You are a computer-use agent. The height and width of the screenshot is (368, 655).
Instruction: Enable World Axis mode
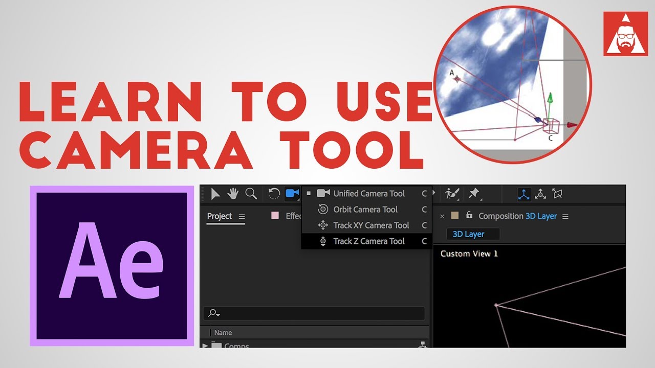tap(541, 194)
